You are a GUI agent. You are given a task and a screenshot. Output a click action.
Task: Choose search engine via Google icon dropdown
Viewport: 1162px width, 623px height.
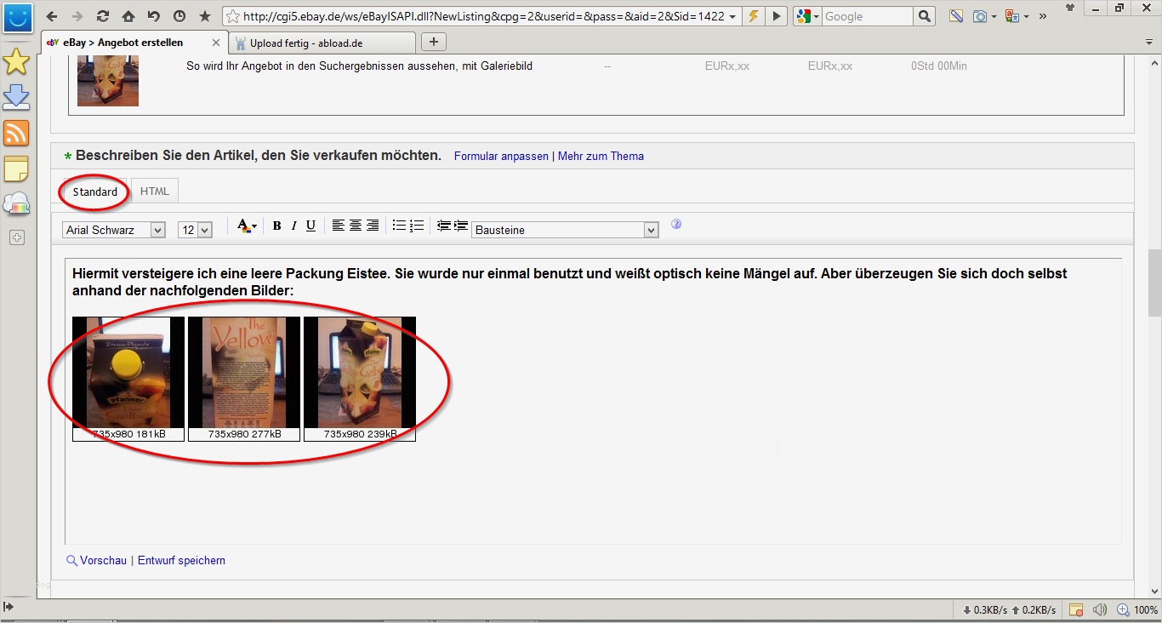point(806,16)
